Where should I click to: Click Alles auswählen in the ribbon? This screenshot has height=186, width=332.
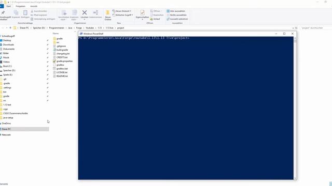click(176, 11)
